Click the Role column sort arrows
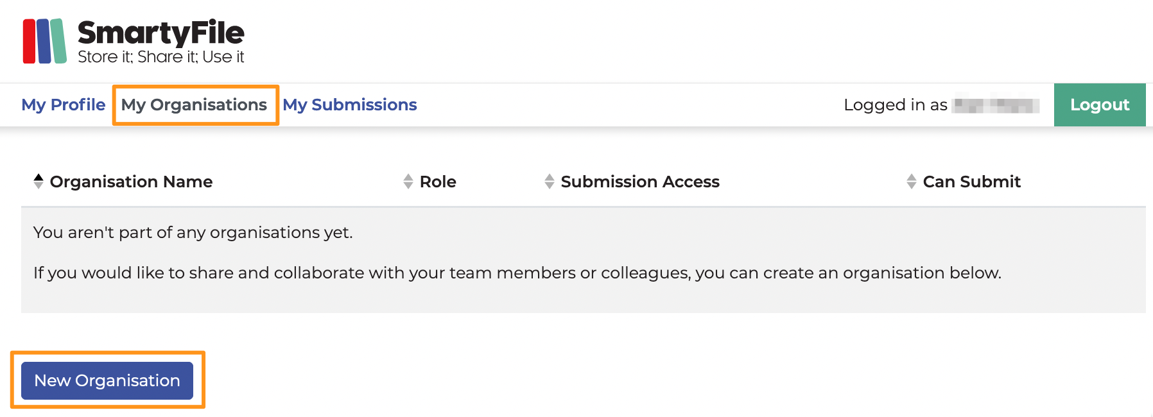The width and height of the screenshot is (1153, 417). (408, 182)
